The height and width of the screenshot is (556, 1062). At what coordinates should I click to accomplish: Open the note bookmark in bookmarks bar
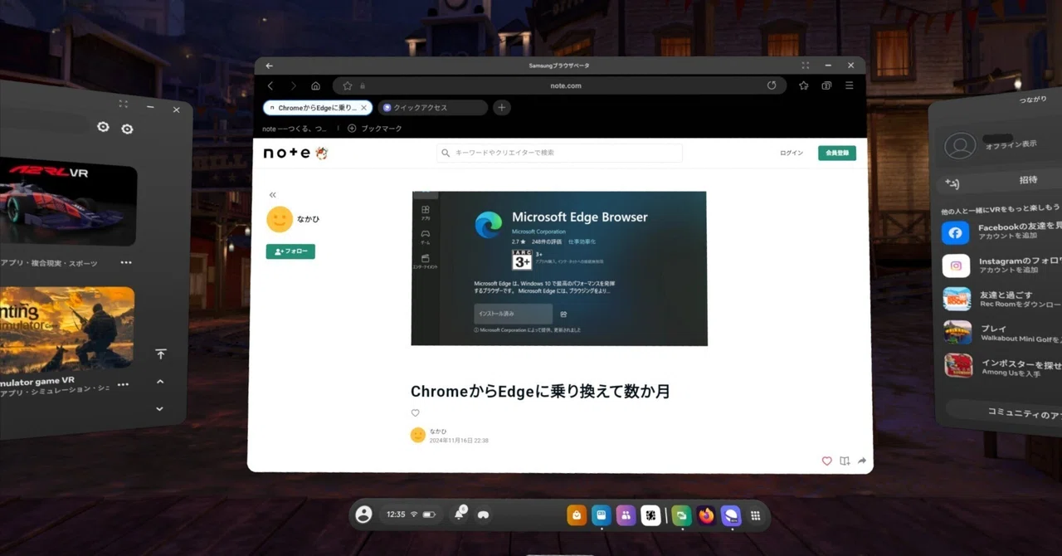point(295,129)
